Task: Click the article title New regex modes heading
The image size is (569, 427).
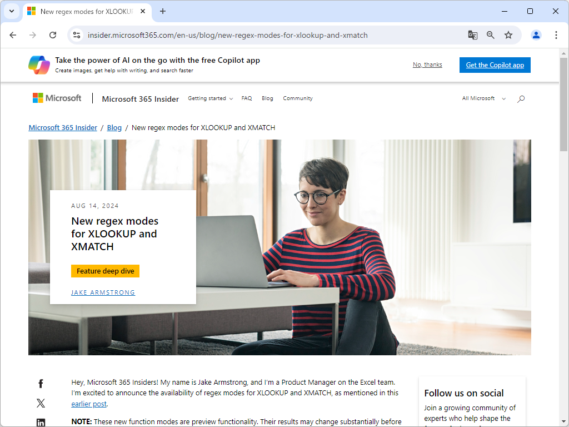Action: (x=114, y=234)
